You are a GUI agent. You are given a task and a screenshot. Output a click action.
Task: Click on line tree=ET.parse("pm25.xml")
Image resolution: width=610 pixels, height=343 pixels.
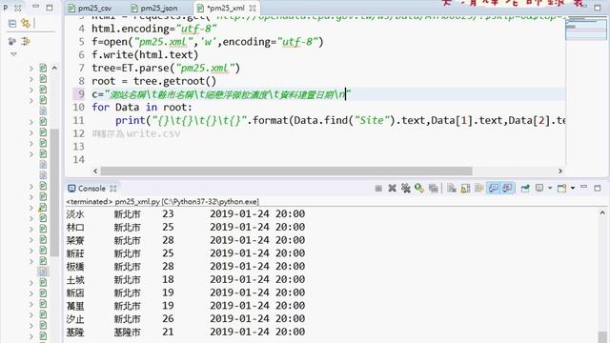click(166, 68)
